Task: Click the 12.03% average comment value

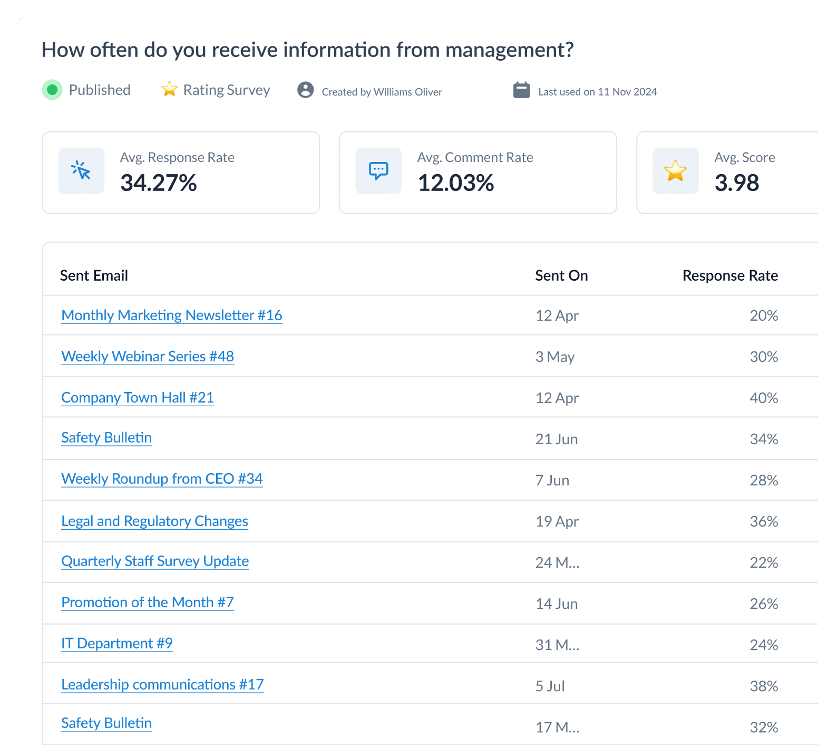Action: pos(456,183)
